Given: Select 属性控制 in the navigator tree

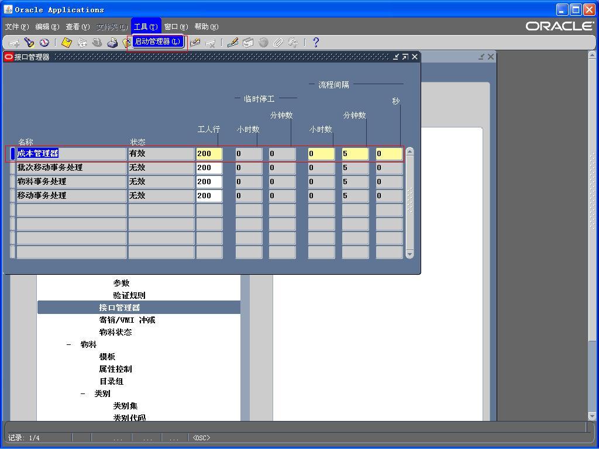Looking at the screenshot, I should point(115,369).
